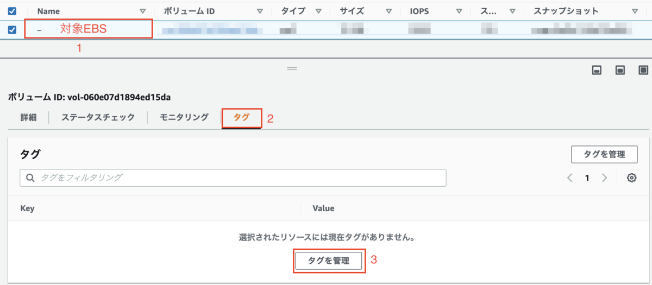
Task: Click the Key column header
Action: [x=27, y=208]
